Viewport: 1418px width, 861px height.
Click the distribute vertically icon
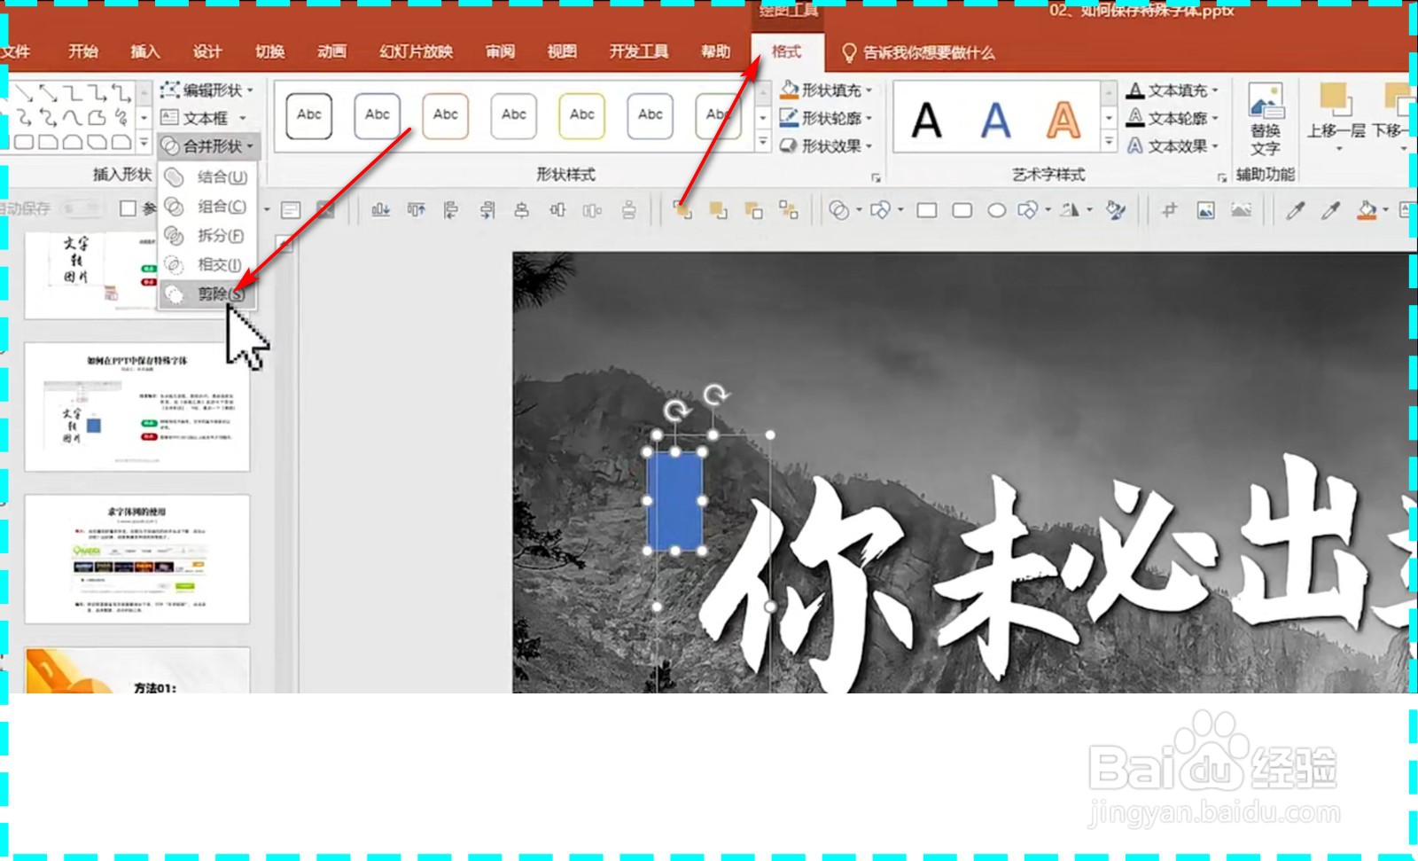[628, 210]
